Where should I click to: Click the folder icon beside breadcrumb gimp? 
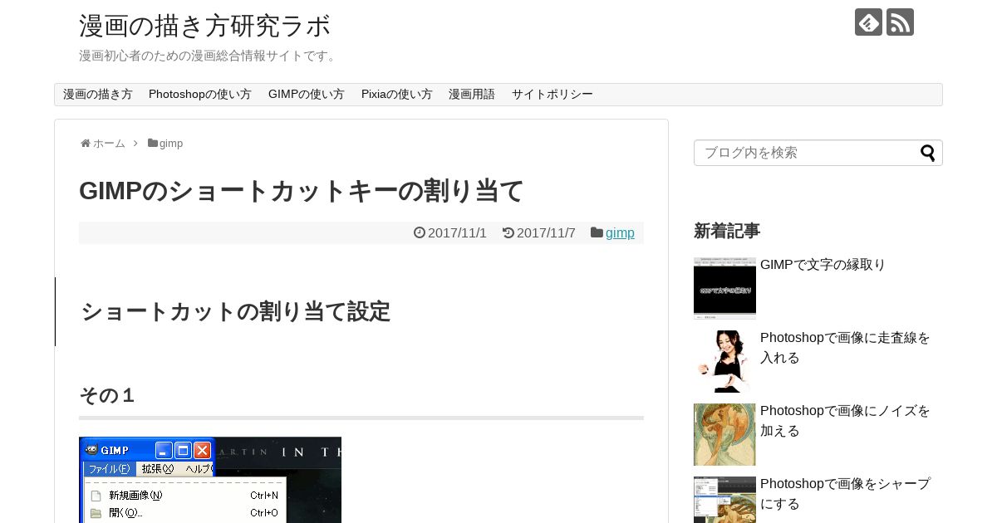[153, 144]
